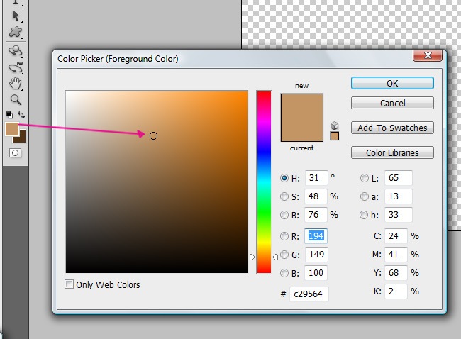Image resolution: width=461 pixels, height=339 pixels.
Task: Click the G field showing 149
Action: point(316,255)
